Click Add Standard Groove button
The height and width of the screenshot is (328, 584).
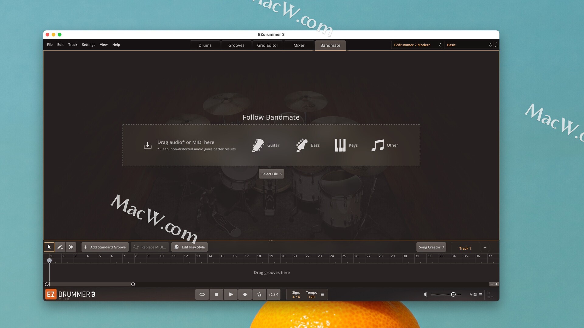[x=105, y=247]
